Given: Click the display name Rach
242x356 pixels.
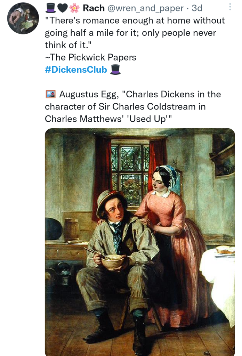Looking at the screenshot, I should click(94, 8).
